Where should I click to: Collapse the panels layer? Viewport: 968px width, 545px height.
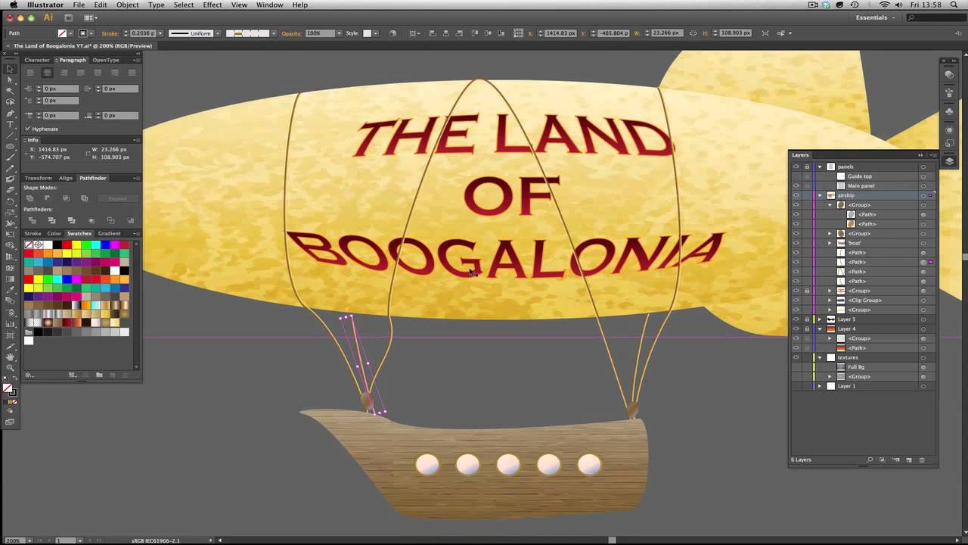pos(820,167)
